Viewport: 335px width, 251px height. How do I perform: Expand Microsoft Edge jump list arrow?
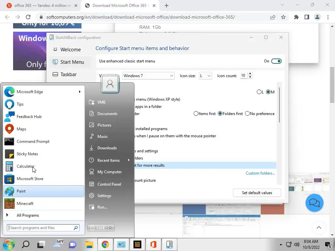click(x=80, y=92)
